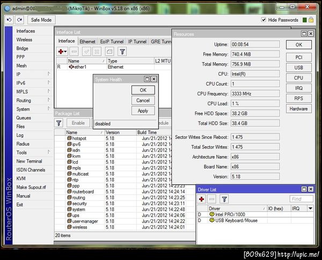This screenshot has height=260, width=322.
Task: Click OK in the System Health dialog
Action: [143, 90]
